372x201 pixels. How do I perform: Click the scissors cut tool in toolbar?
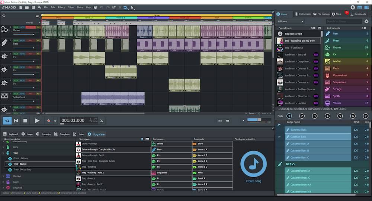pyautogui.click(x=114, y=7)
